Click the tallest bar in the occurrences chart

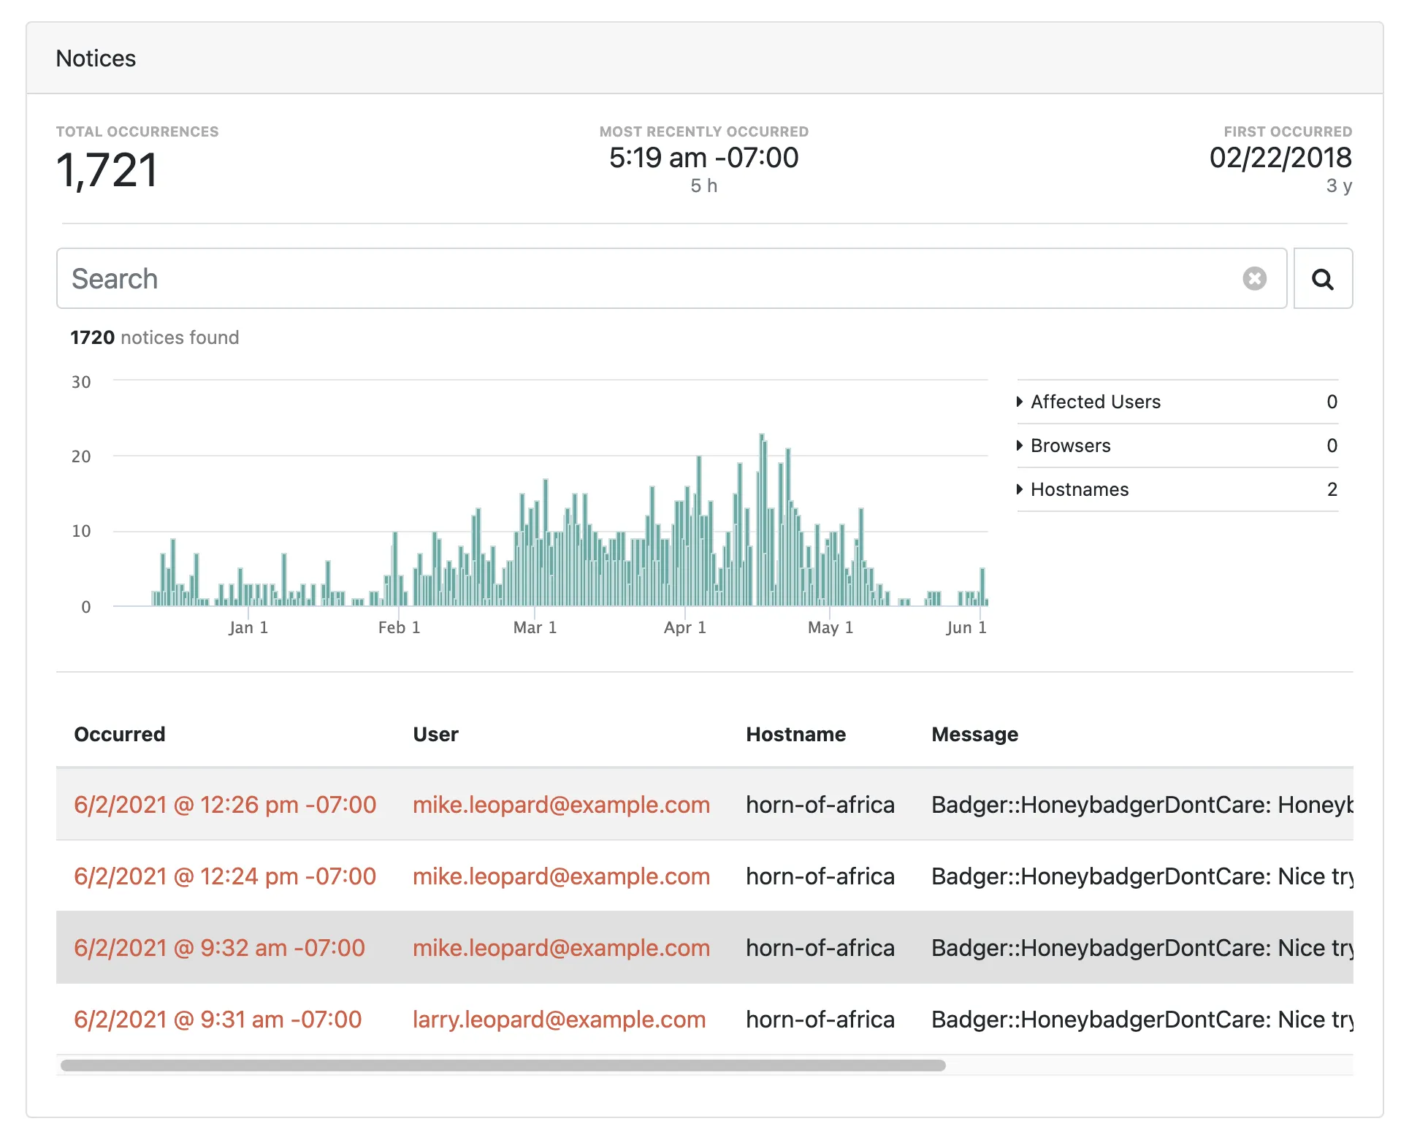click(763, 511)
